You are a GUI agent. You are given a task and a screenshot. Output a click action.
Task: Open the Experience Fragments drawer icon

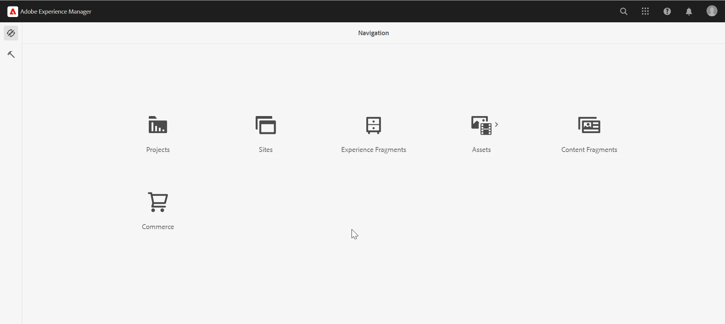373,126
